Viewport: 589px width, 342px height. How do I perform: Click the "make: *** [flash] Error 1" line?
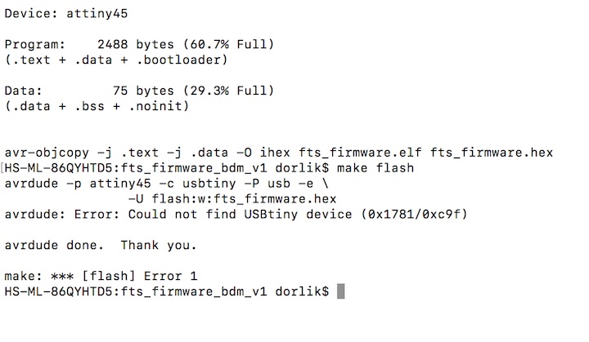[101, 277]
